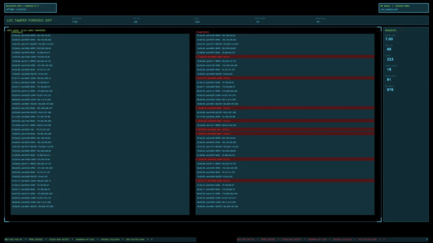433x243 pixels.
Task: Click RAINBOW HIT 0.83 in green ticker
Action: [85, 240]
